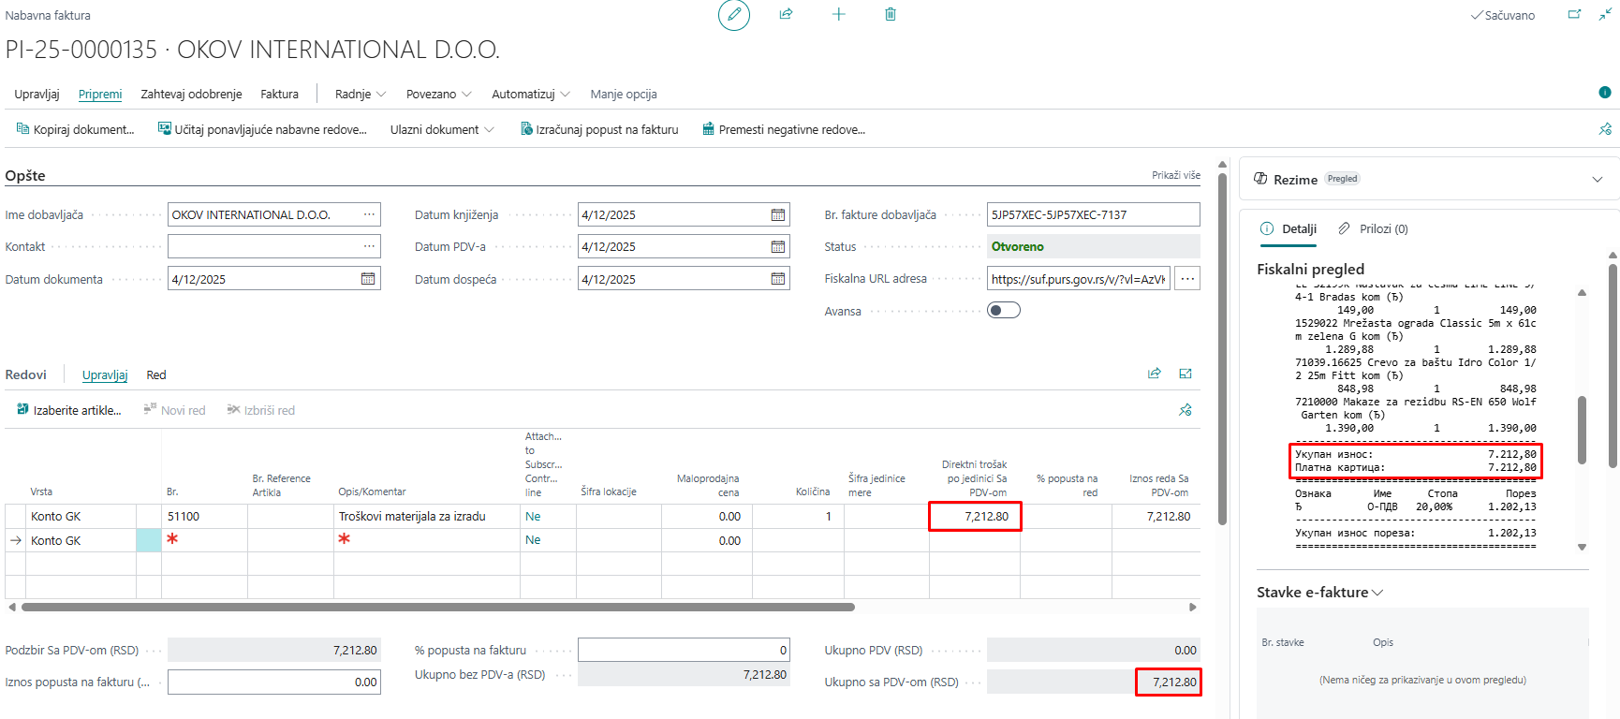Click the share icon in header
Viewport: 1620px width, 719px height.
coord(786,14)
